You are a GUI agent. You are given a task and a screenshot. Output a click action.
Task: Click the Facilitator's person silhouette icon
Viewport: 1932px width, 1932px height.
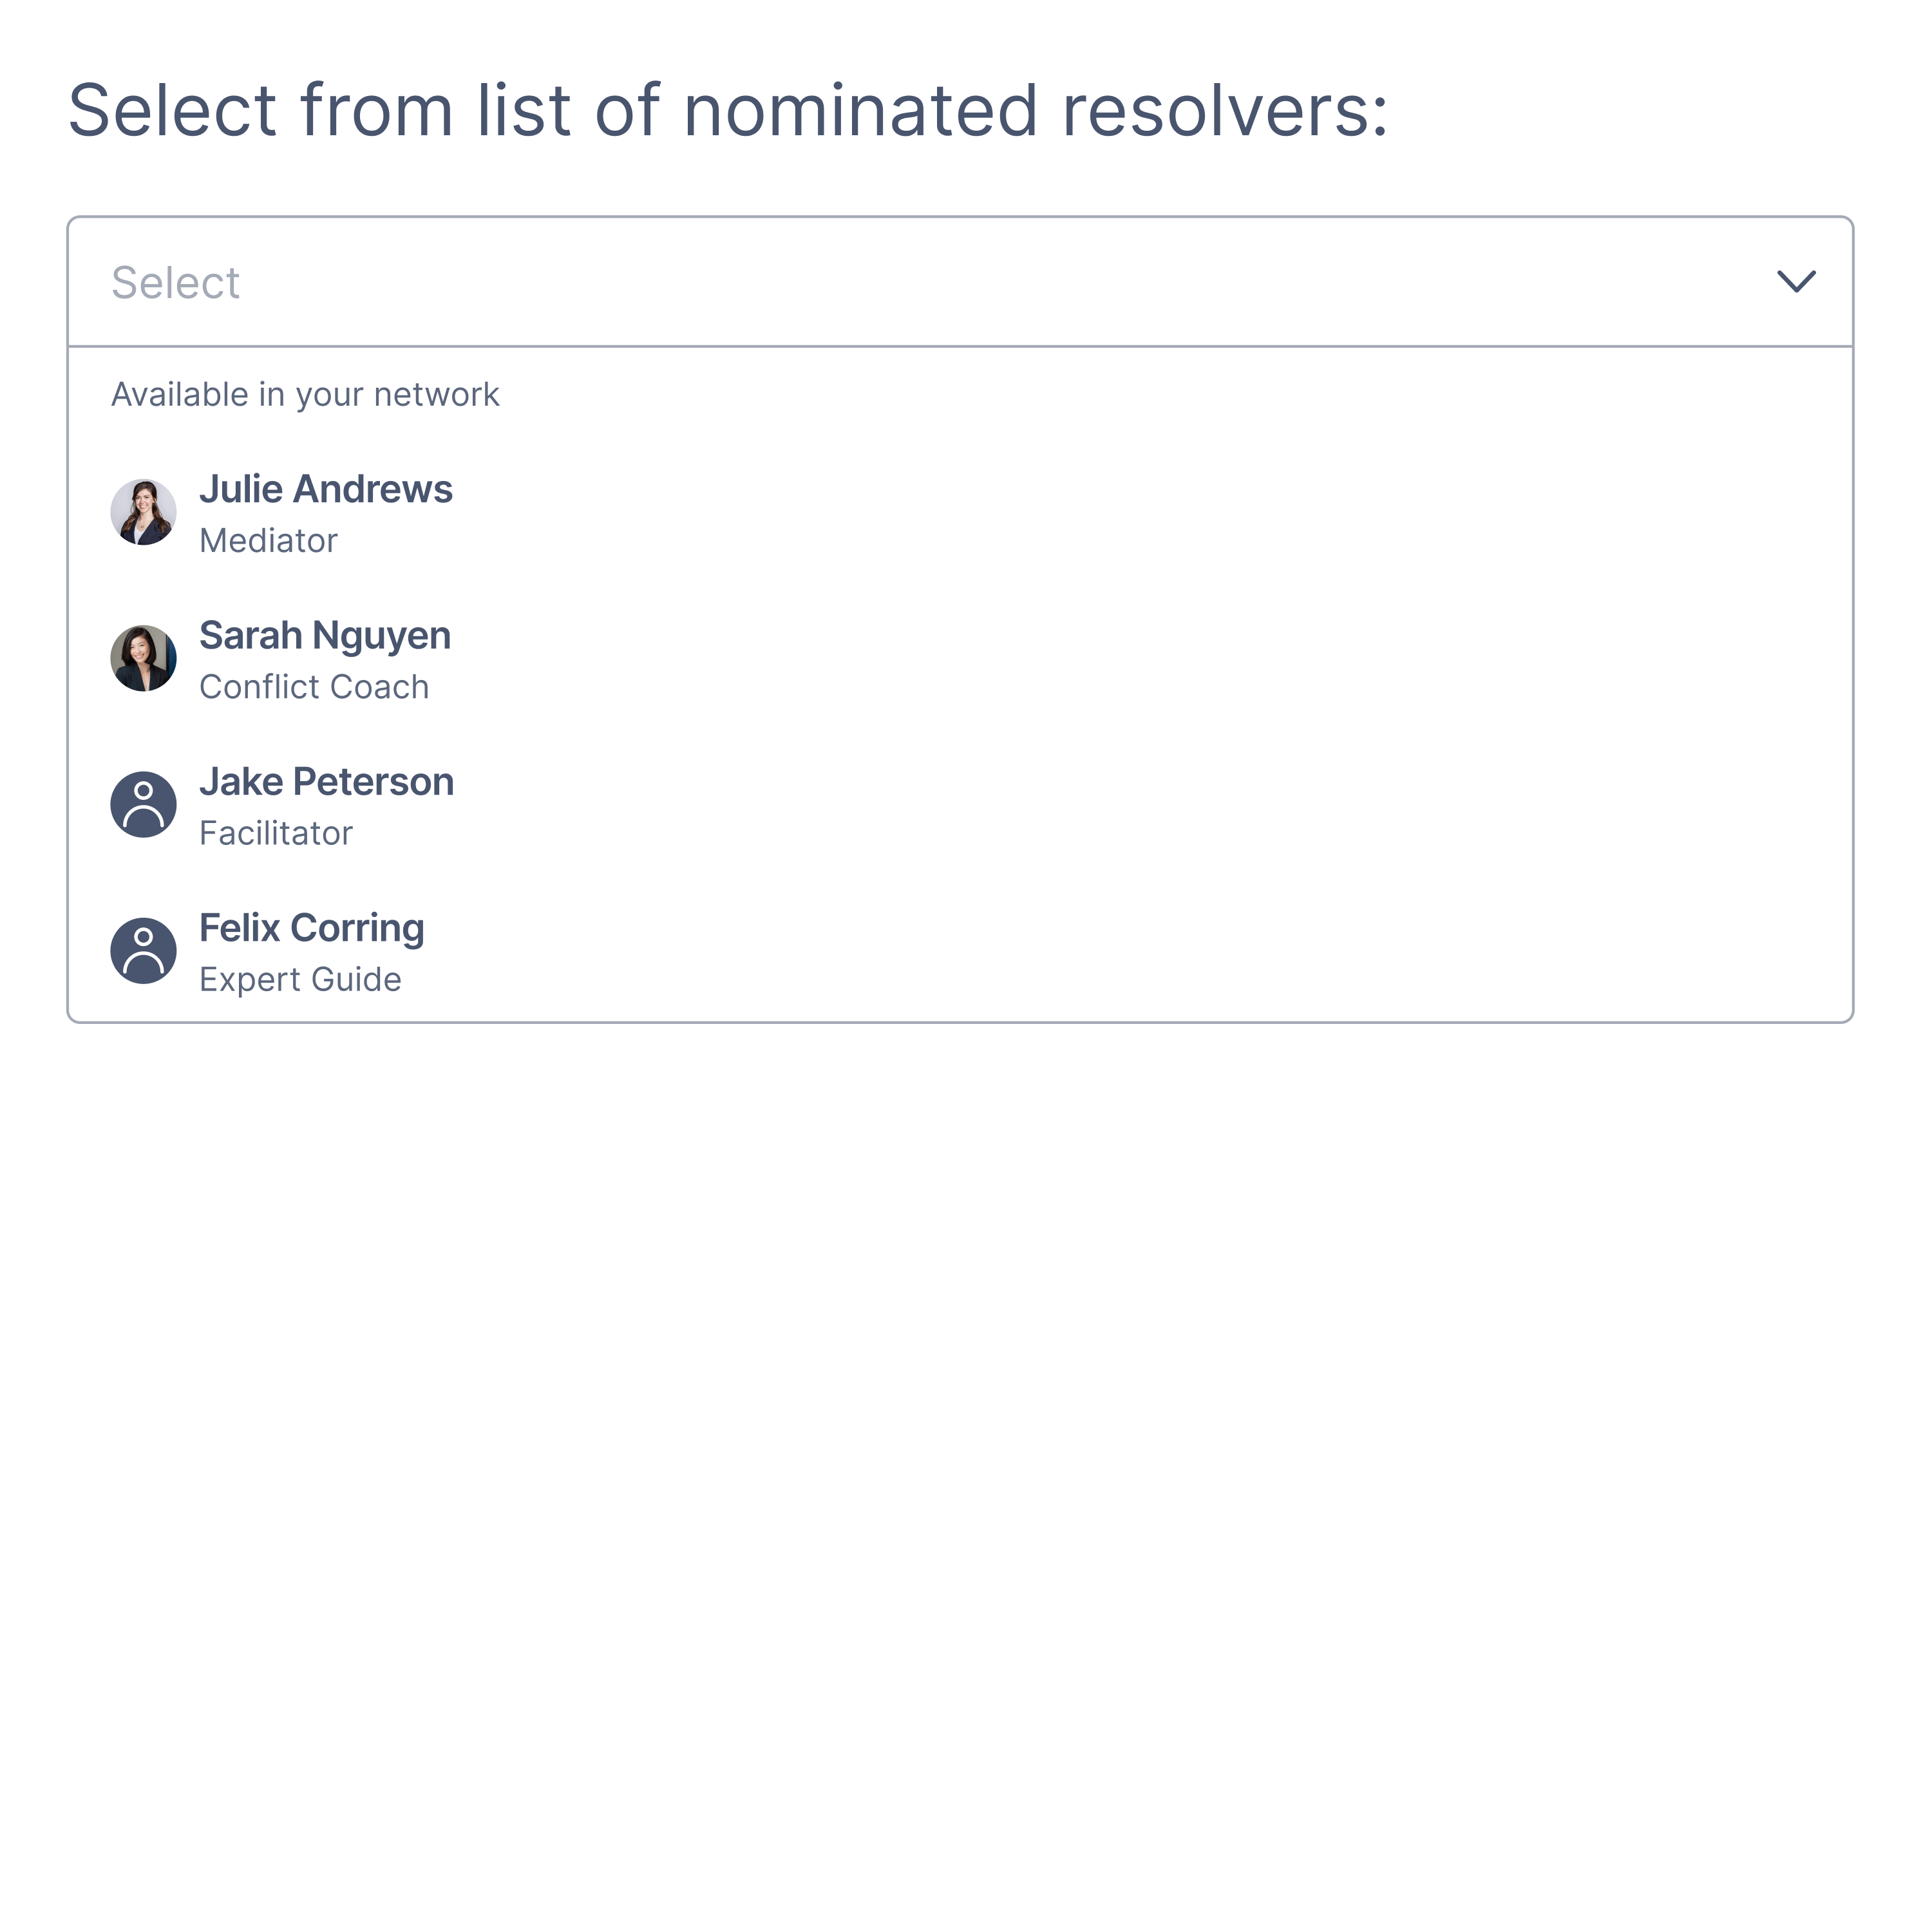pyautogui.click(x=143, y=804)
